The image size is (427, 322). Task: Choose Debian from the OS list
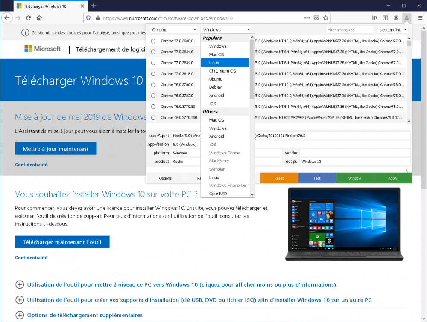point(225,87)
